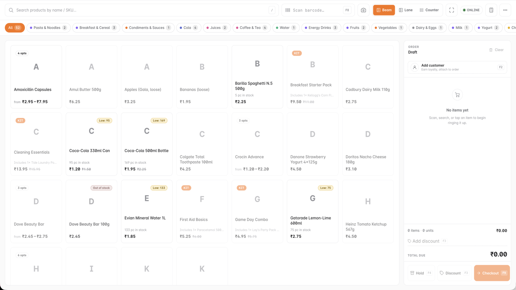Switch to Beam scan mode
Screen dimensions: 516x290
coord(384,10)
